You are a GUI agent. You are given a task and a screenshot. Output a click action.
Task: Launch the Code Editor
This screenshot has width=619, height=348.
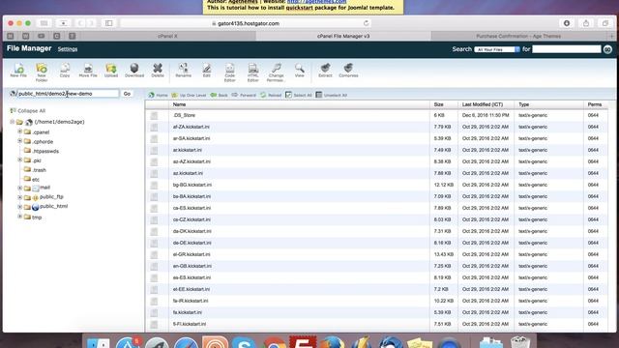[230, 72]
